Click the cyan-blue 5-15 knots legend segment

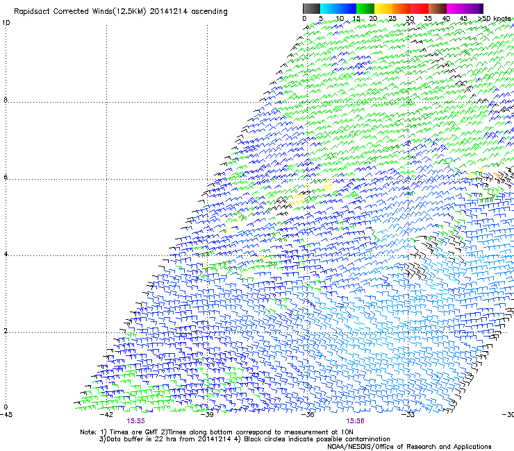[x=338, y=8]
